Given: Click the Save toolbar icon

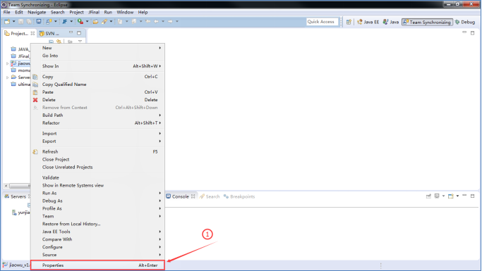Looking at the screenshot, I should pyautogui.click(x=21, y=21).
